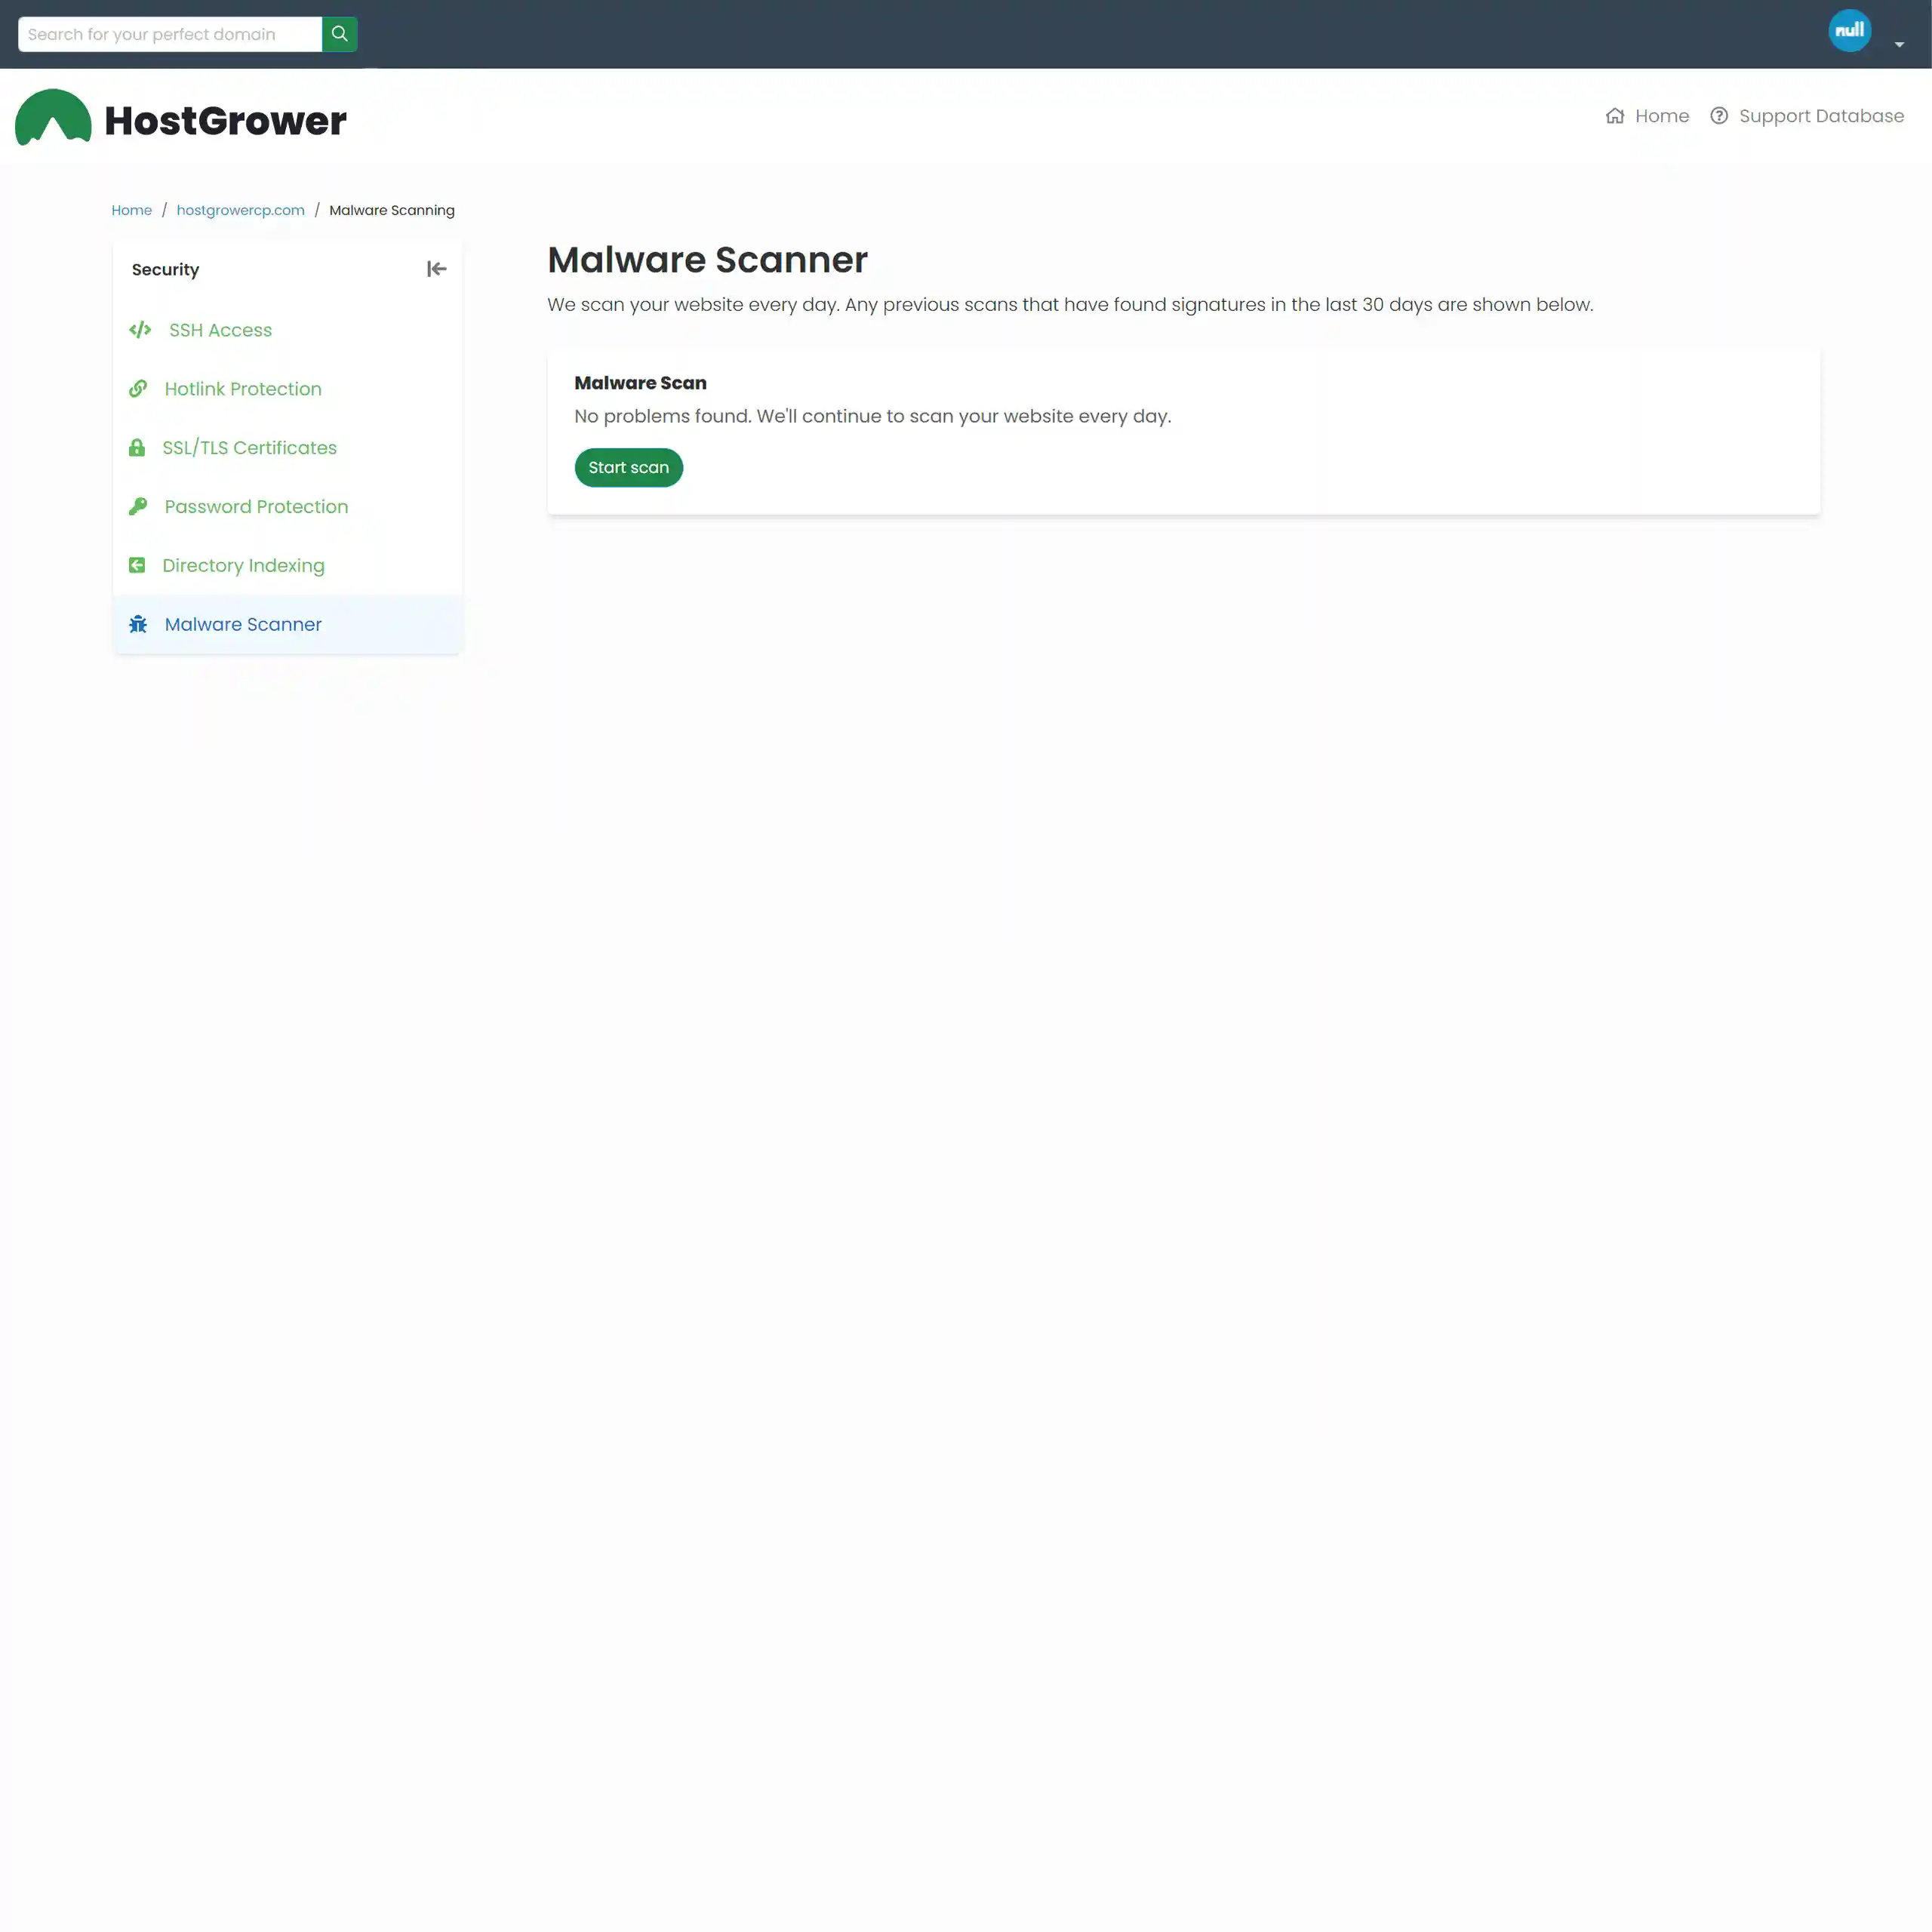This screenshot has width=1932, height=1932.
Task: Click Malware Scanning breadcrumb text
Action: click(x=391, y=210)
